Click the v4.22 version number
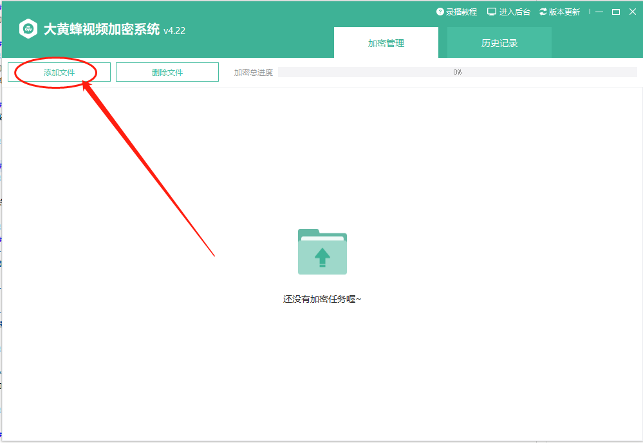 click(x=174, y=30)
